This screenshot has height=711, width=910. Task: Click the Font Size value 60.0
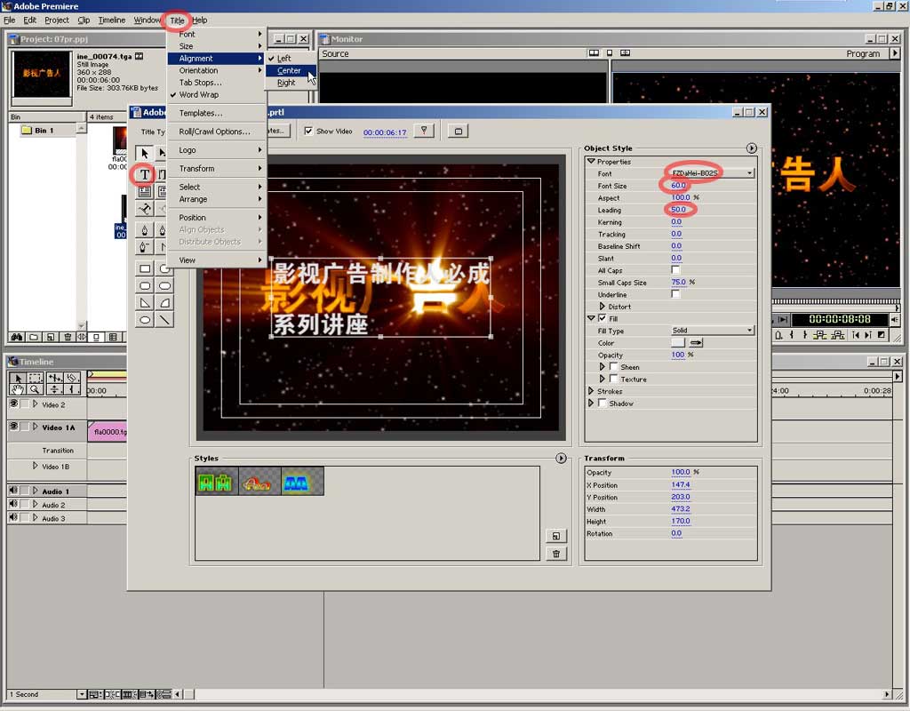(677, 186)
